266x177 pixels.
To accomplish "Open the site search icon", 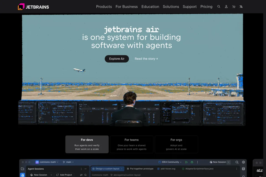I will 219,7.
